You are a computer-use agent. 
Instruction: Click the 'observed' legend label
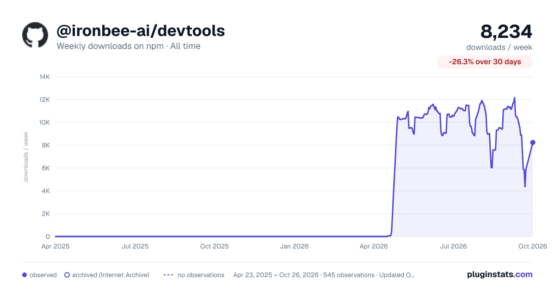click(x=43, y=275)
